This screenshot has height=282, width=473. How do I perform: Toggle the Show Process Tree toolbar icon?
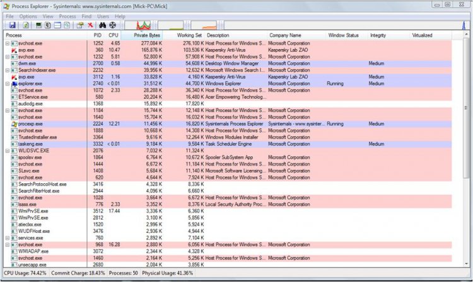[x=48, y=25]
